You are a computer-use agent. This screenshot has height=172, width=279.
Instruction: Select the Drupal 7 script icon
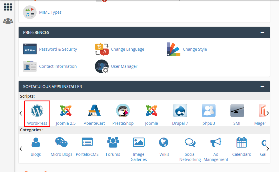(x=180, y=110)
